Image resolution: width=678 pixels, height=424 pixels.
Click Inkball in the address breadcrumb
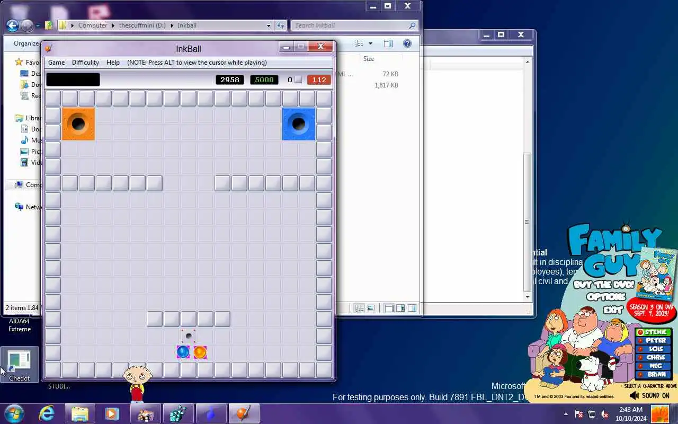coord(187,25)
